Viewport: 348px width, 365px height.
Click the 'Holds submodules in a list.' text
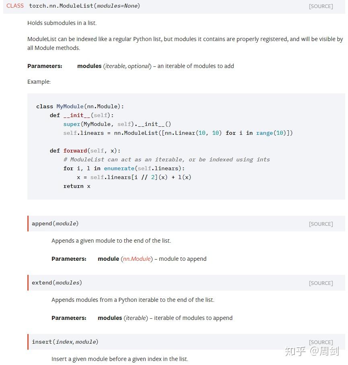62,23
